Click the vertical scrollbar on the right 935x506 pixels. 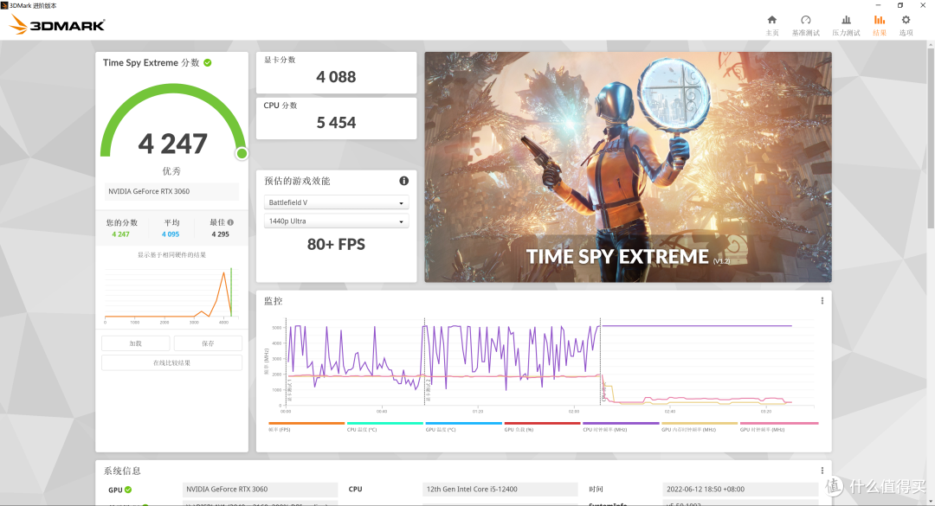coord(930,137)
